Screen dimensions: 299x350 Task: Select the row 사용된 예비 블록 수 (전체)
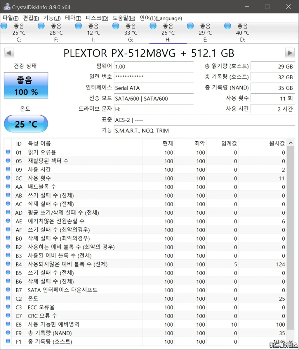(146, 255)
